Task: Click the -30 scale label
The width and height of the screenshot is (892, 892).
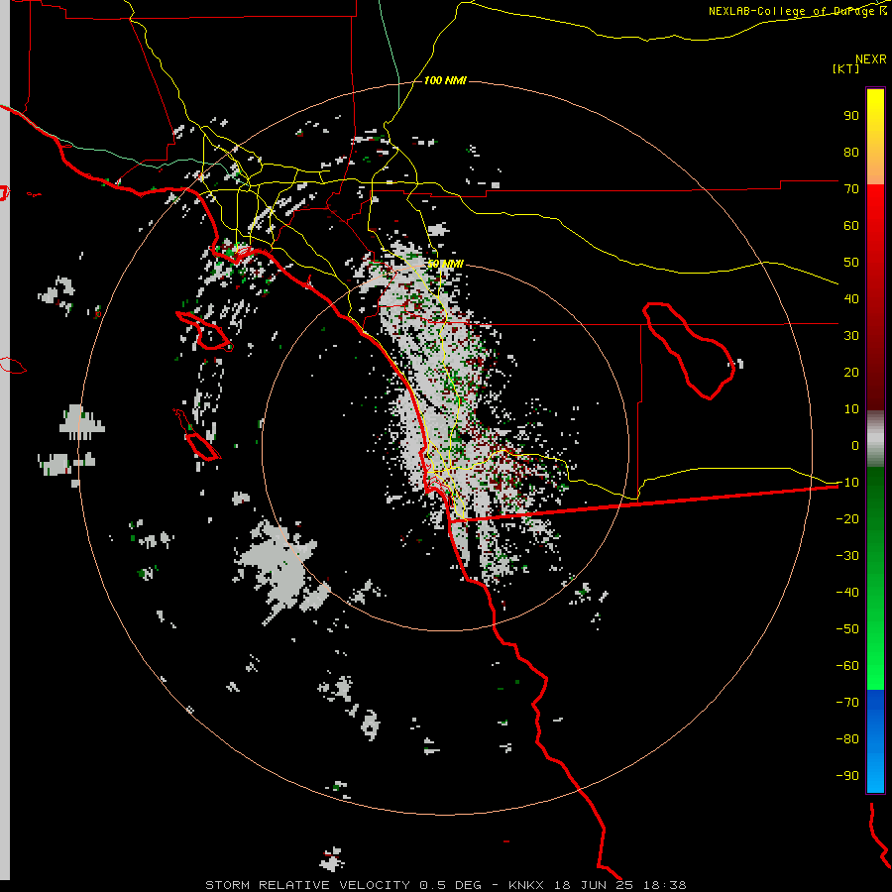Action: [x=847, y=556]
